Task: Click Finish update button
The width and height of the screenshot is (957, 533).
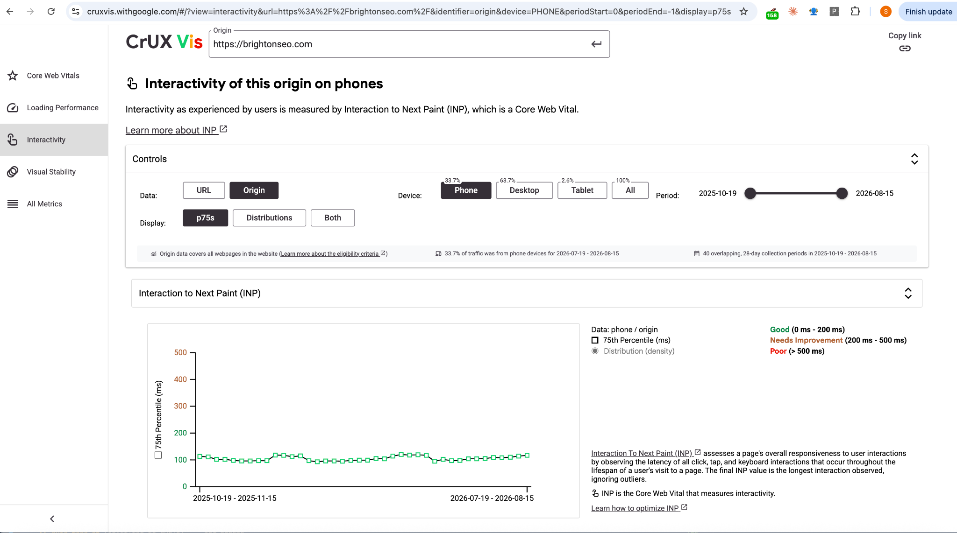Action: pyautogui.click(x=928, y=12)
